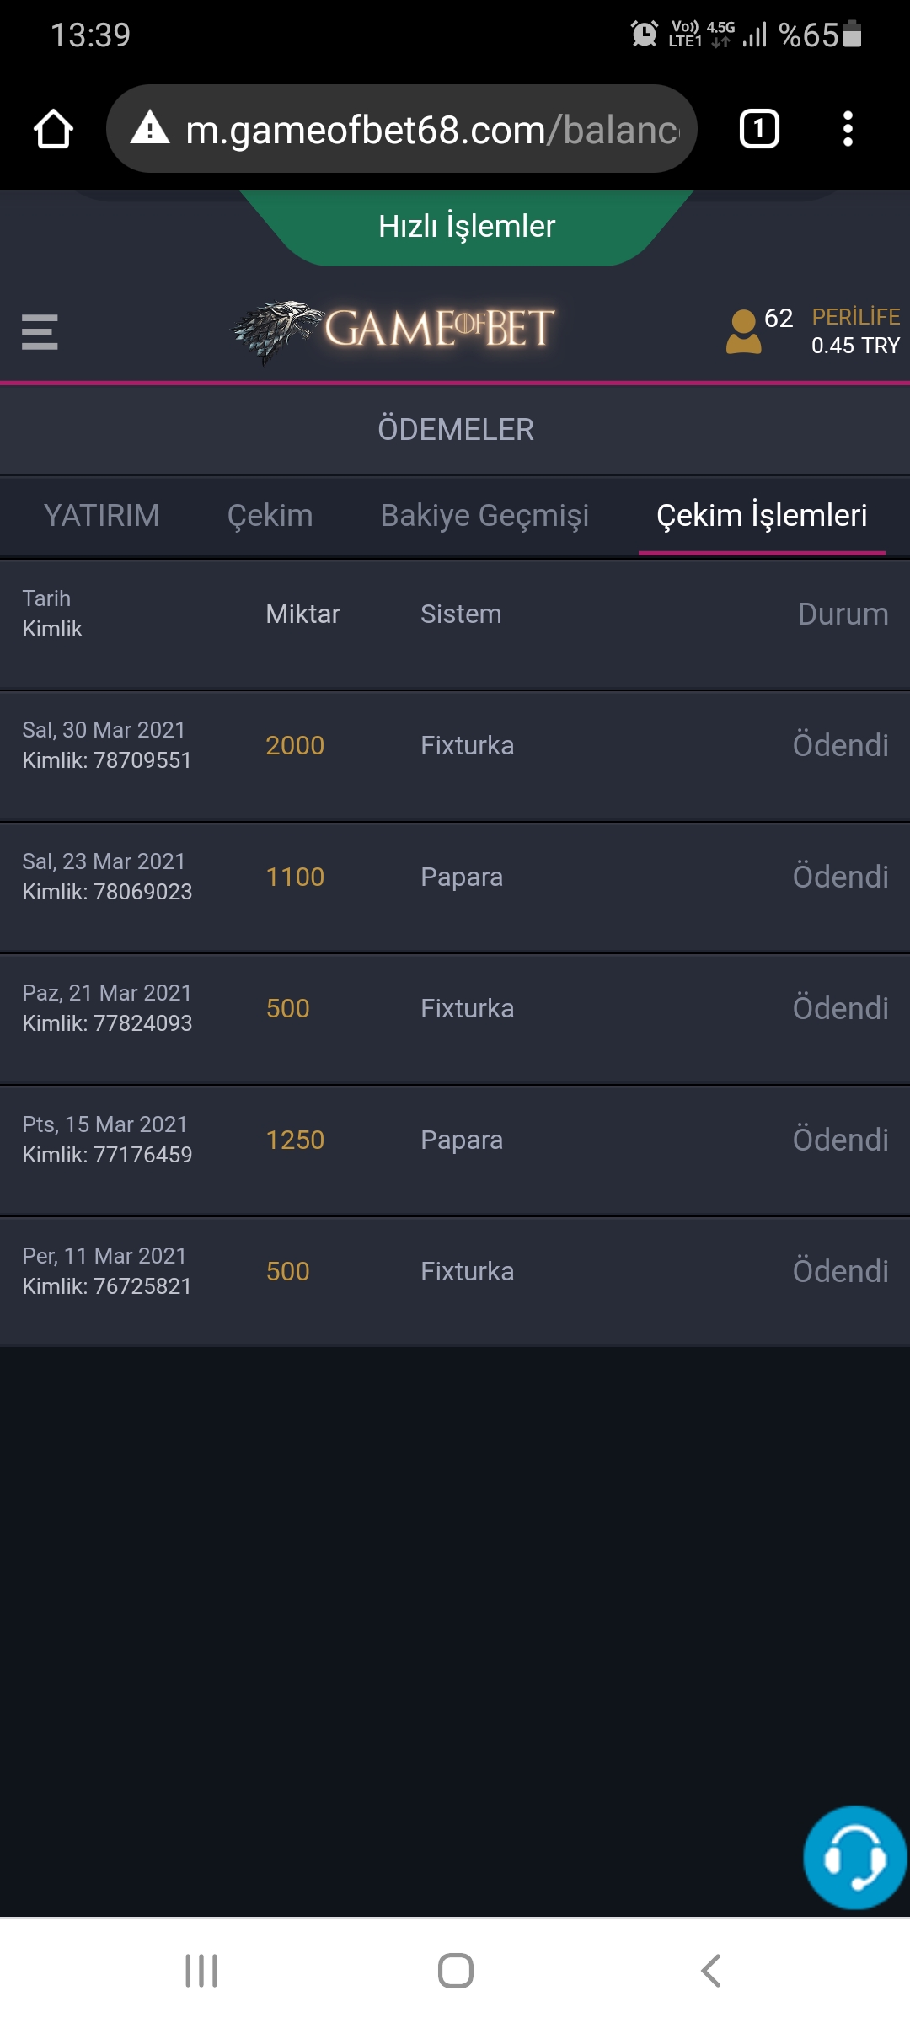Tap the Game of Bet logo
The width and height of the screenshot is (910, 2023).
[394, 330]
